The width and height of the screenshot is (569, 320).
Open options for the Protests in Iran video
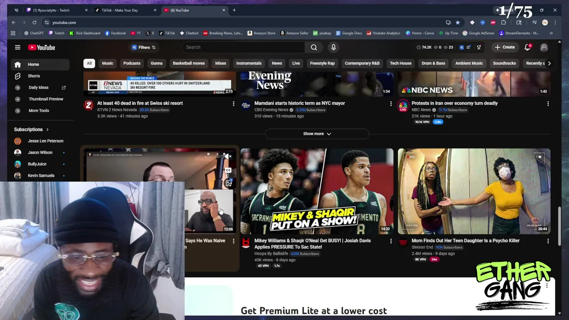tap(548, 104)
